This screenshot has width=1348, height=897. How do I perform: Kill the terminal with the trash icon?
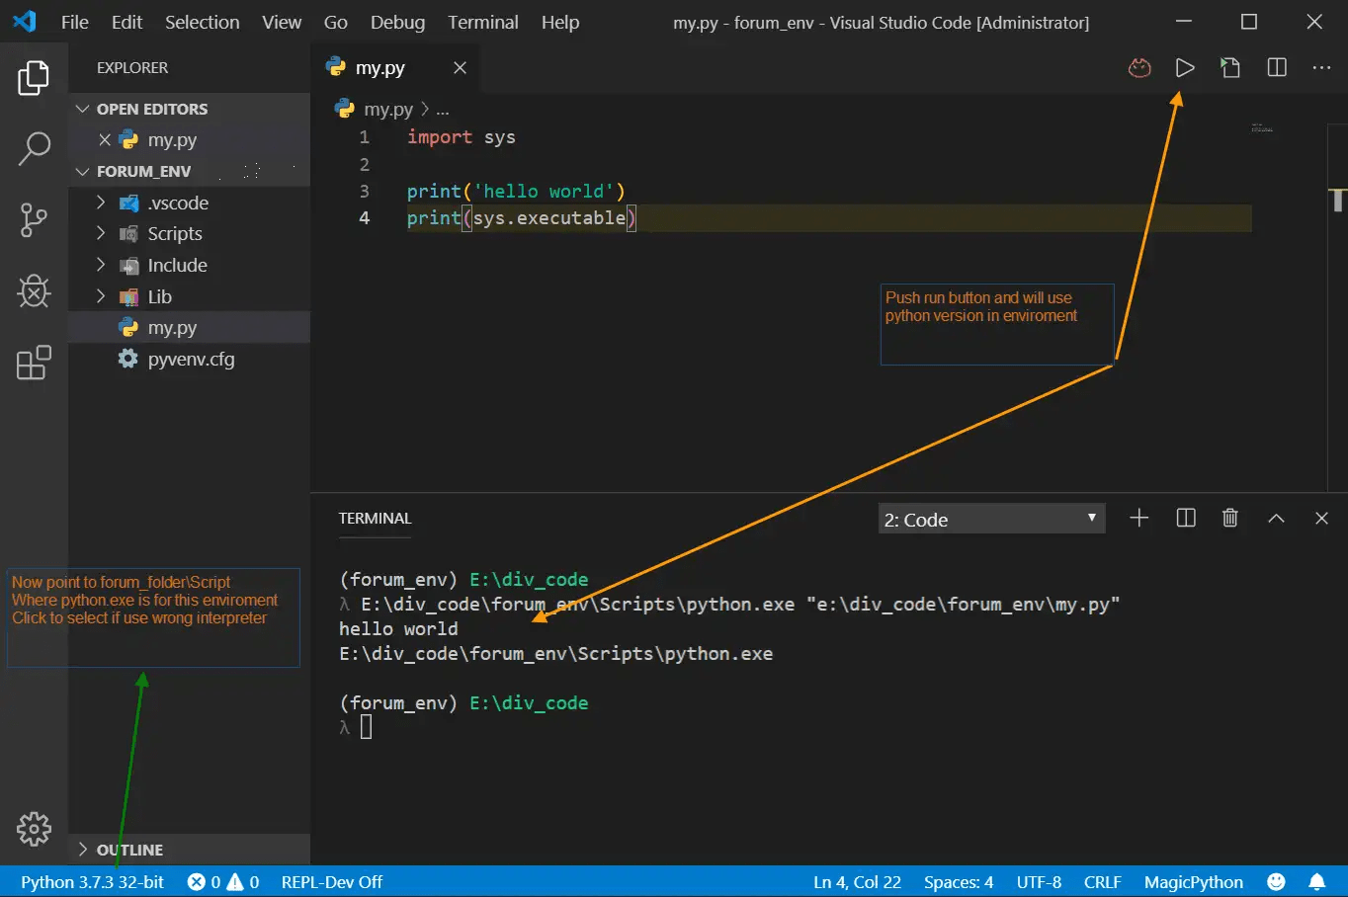tap(1229, 518)
